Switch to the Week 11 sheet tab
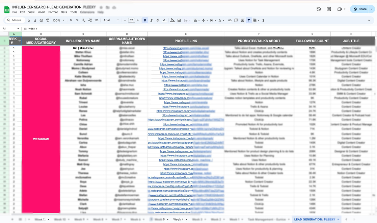This screenshot has width=377, height=223. [40, 219]
